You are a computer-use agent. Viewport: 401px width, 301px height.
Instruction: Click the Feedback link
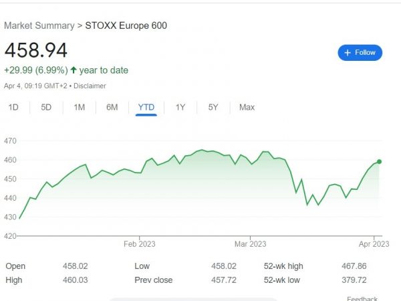click(x=362, y=299)
